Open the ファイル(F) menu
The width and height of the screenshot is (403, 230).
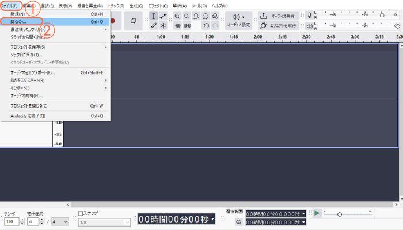point(10,6)
